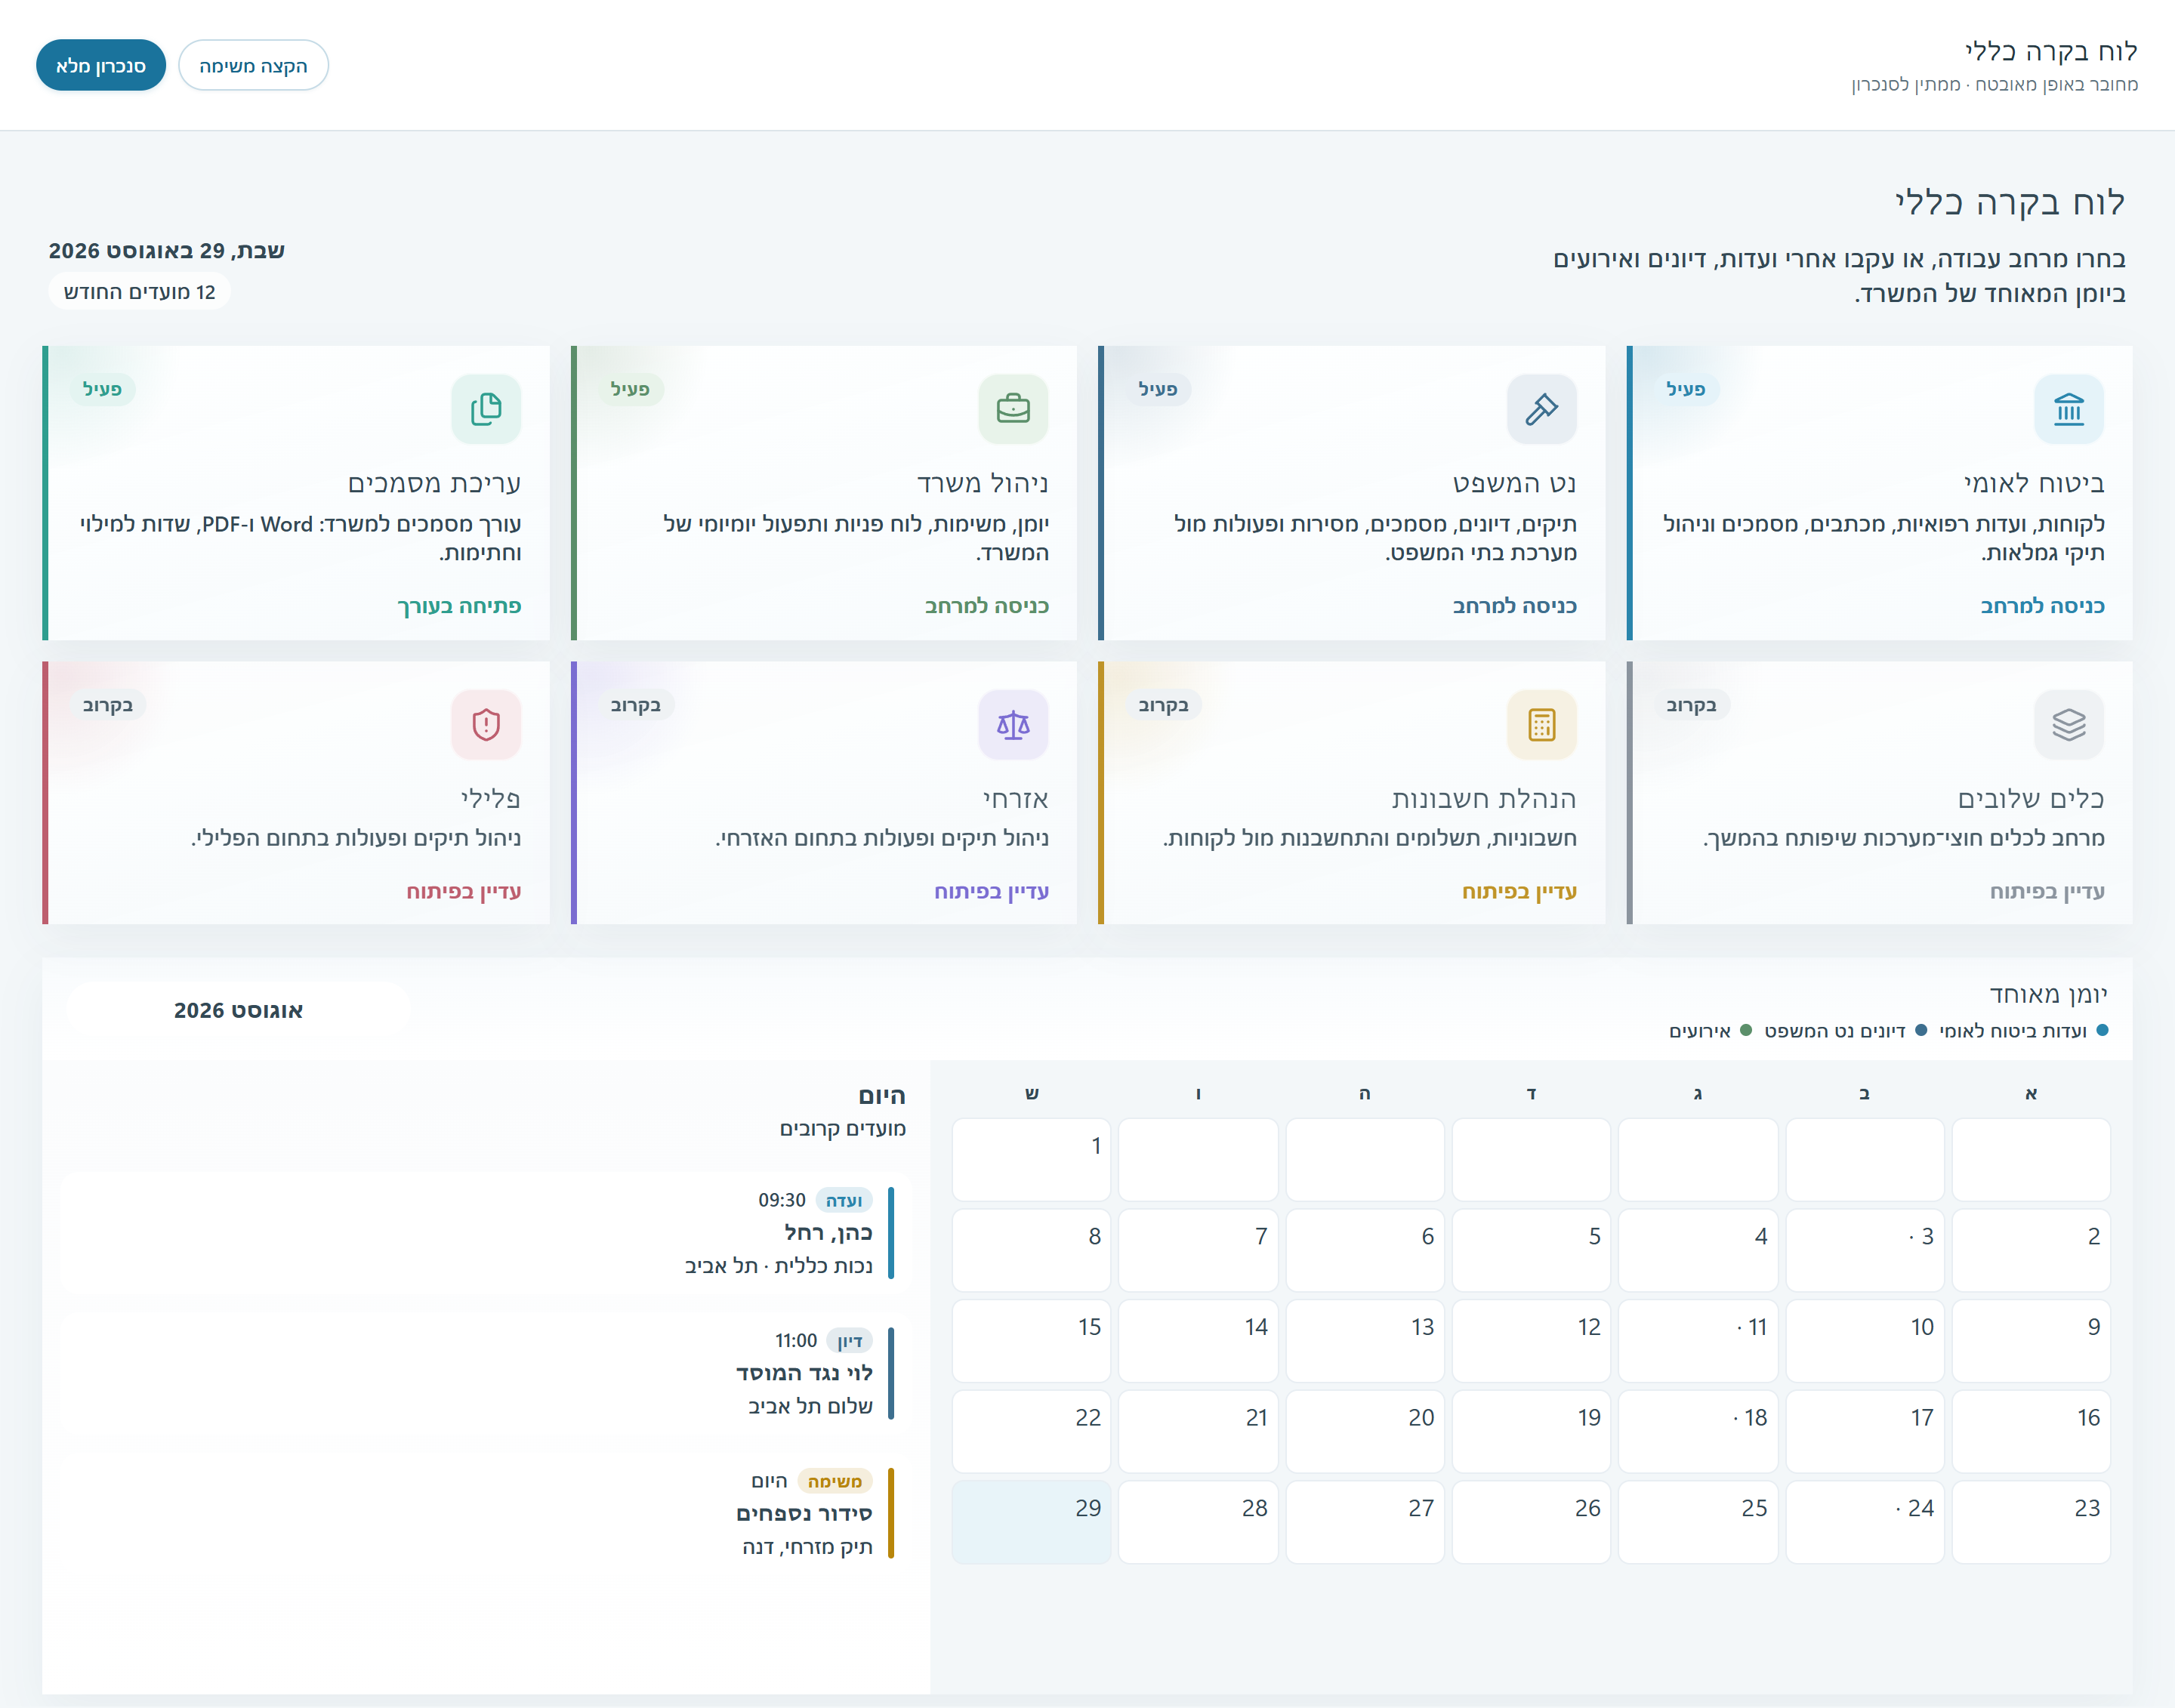Click the פעיל badge on עריכת מסמכים card

(x=102, y=389)
